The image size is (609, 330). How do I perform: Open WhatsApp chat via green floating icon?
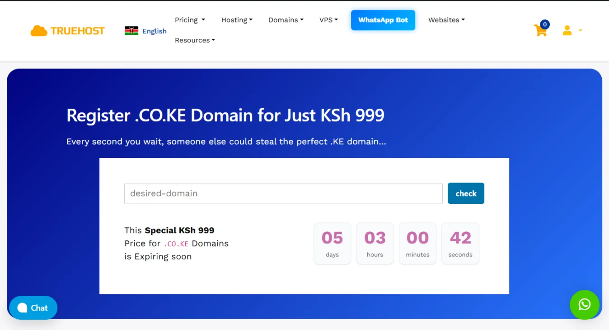585,305
